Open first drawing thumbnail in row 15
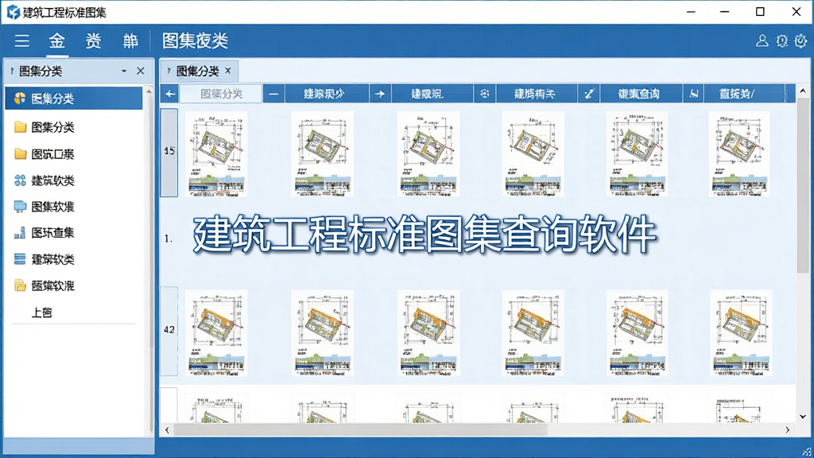This screenshot has width=814, height=458. [216, 153]
